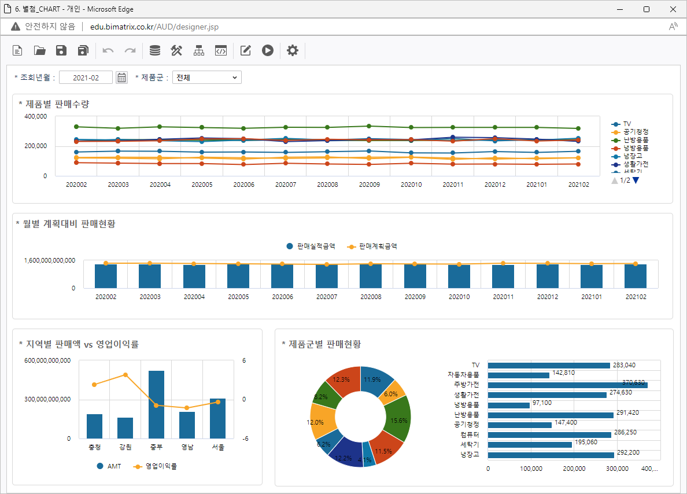The image size is (687, 494).
Task: Open a report via the folder icon
Action: (39, 51)
